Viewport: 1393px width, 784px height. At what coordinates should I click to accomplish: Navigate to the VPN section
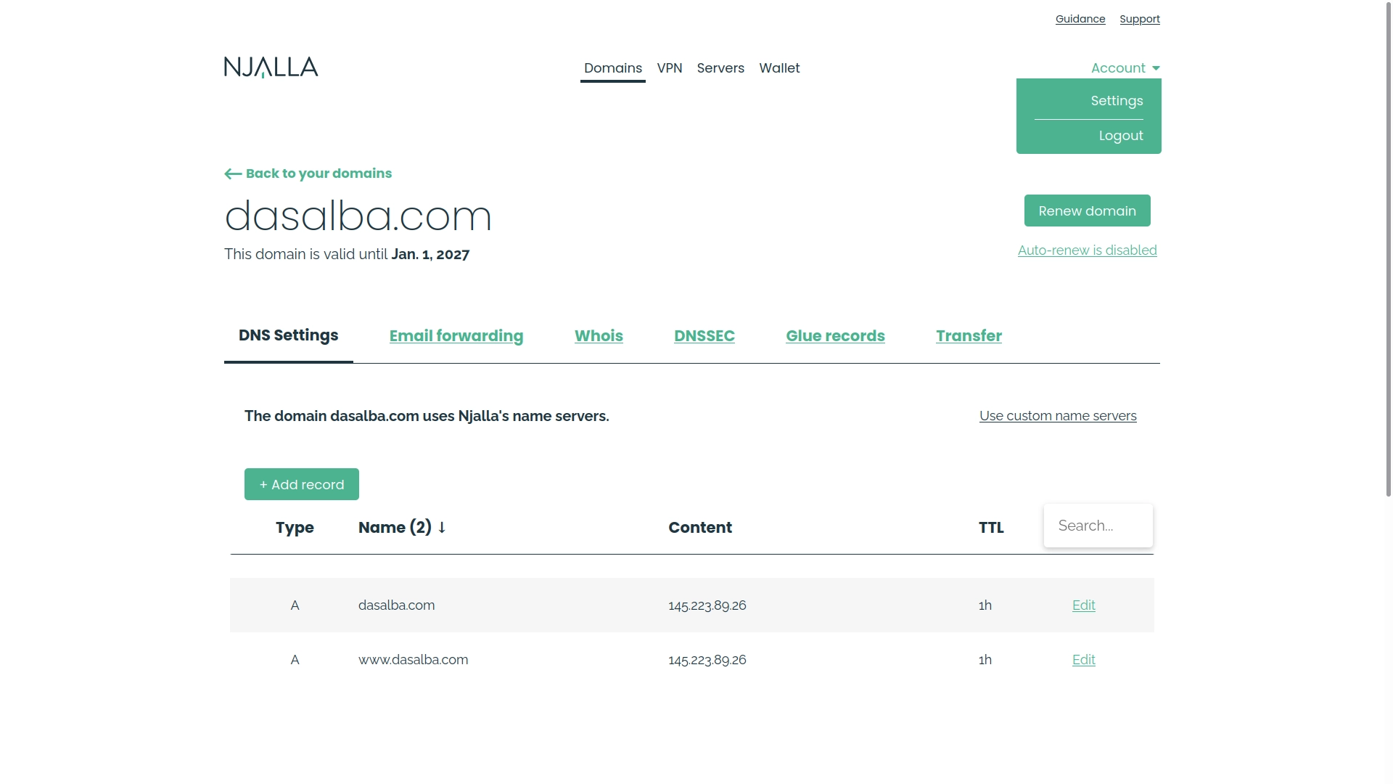(x=670, y=68)
